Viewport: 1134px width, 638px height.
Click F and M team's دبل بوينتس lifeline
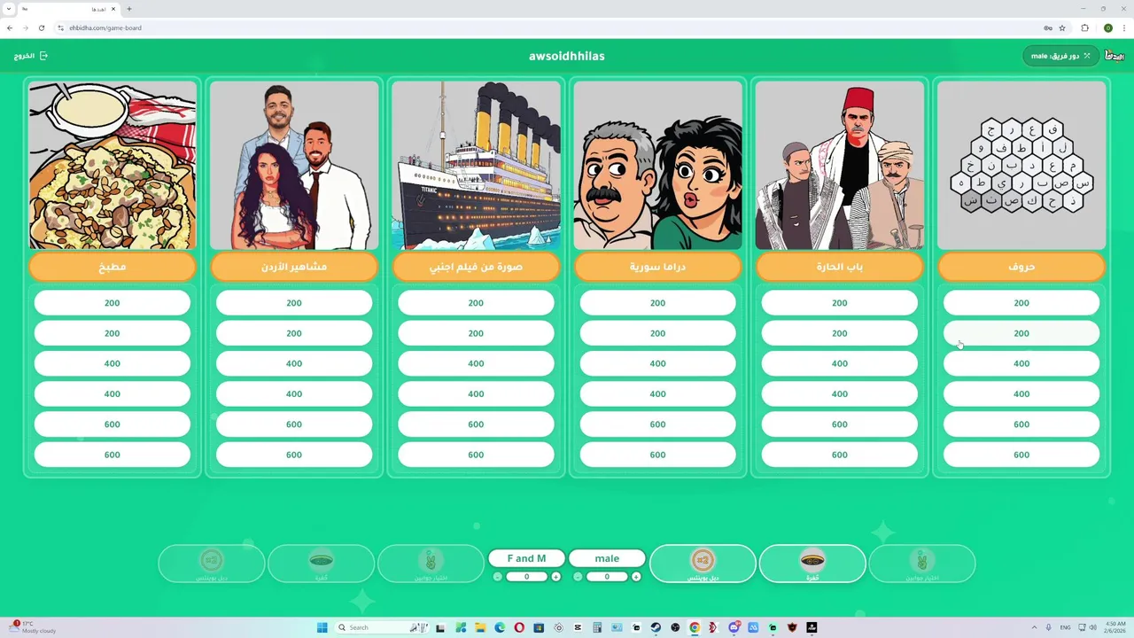(212, 564)
